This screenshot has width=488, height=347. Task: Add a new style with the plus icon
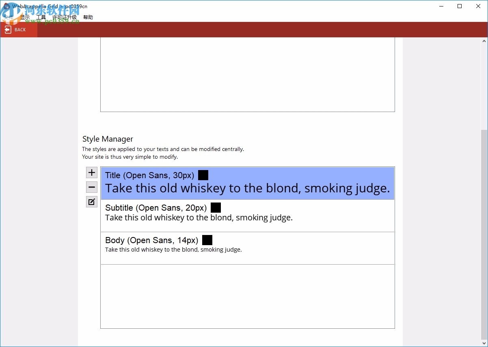pyautogui.click(x=92, y=172)
